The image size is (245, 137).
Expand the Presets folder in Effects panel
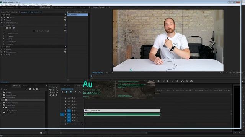2,92
